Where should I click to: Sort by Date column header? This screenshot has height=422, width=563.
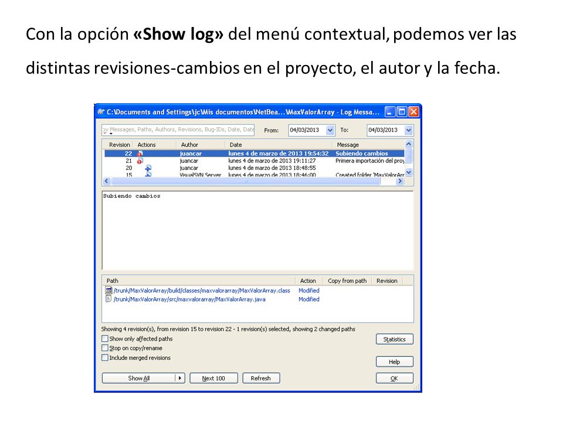point(279,145)
